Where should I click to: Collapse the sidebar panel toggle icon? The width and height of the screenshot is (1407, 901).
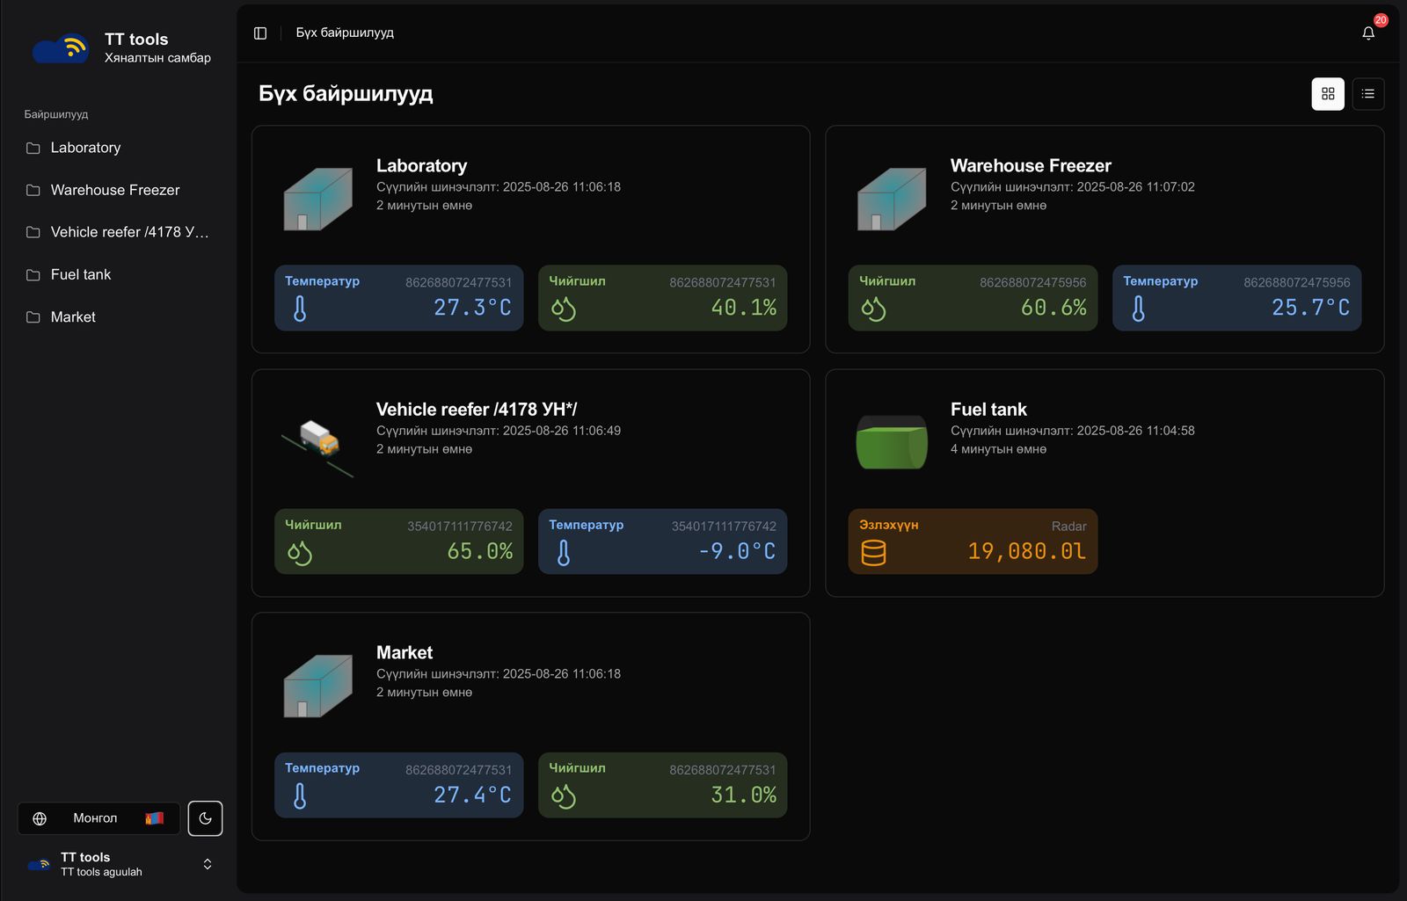click(x=260, y=33)
